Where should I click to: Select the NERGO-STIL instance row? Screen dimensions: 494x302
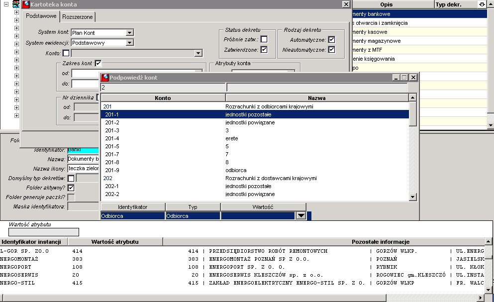[x=243, y=283]
